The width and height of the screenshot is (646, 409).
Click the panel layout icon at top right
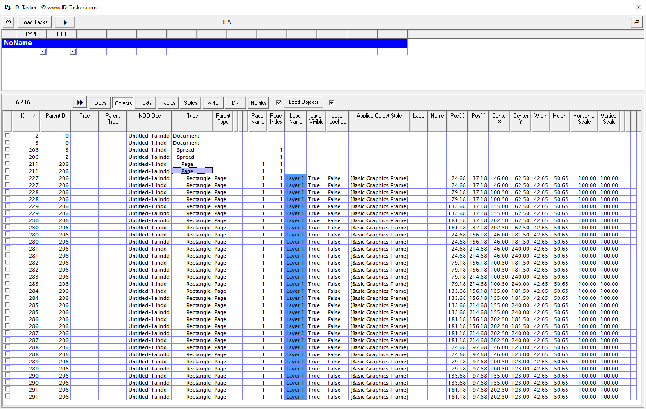coord(637,22)
